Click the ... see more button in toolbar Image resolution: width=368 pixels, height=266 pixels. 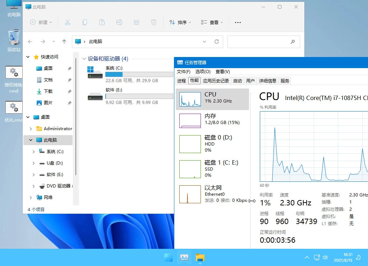pyautogui.click(x=238, y=22)
